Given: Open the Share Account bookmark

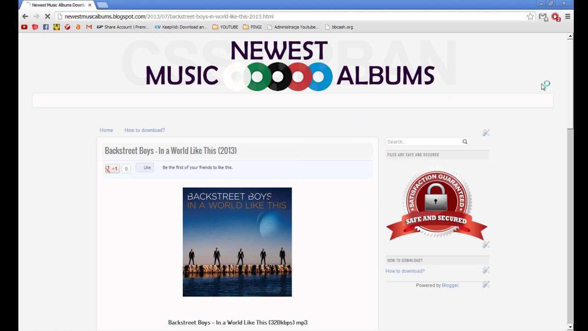Looking at the screenshot, I should click(123, 27).
